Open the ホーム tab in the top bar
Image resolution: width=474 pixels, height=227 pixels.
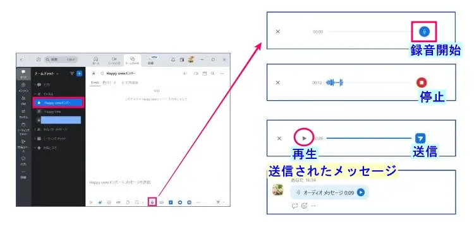96,61
